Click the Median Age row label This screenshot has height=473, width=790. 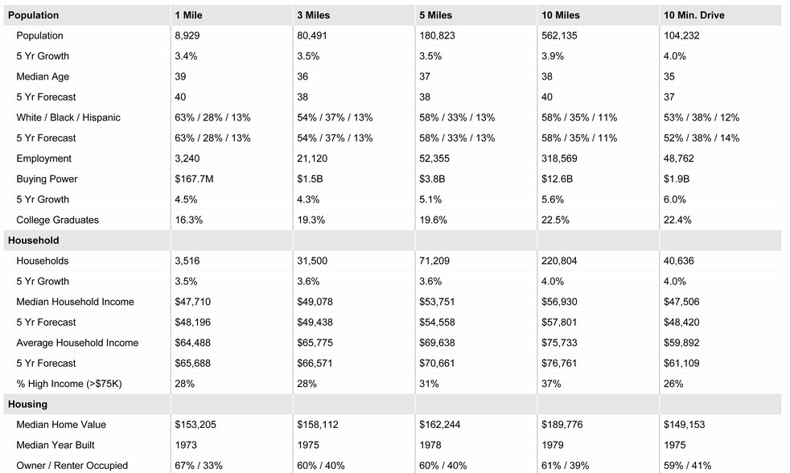click(43, 76)
